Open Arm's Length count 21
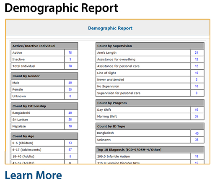Viewport: 220px width, 180px height. click(x=197, y=52)
